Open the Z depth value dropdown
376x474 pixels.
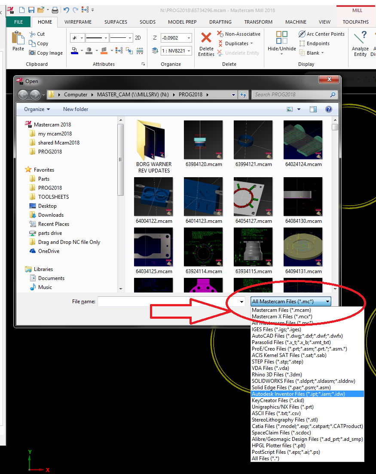[189, 38]
